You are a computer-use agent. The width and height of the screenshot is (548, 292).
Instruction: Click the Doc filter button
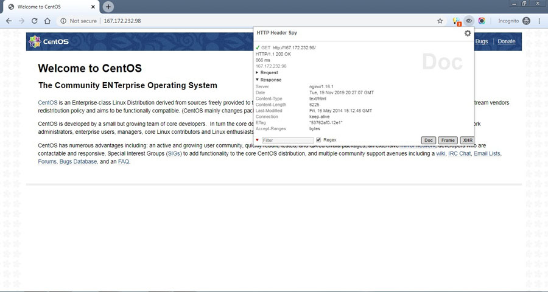tap(428, 141)
